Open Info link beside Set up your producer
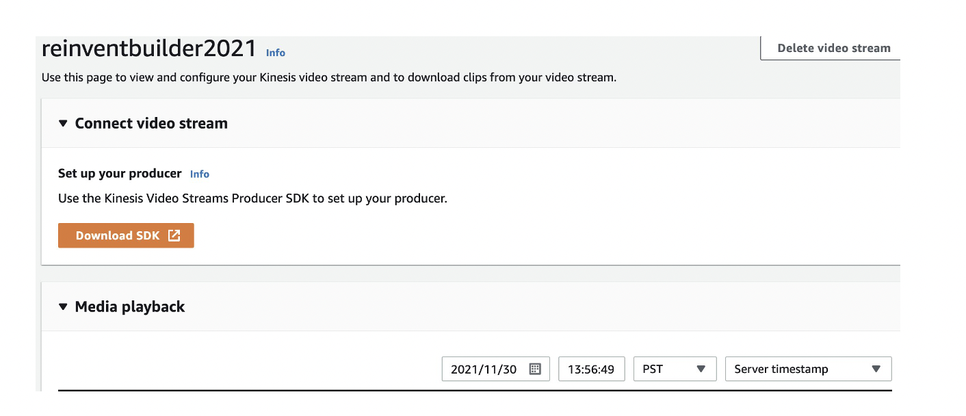Image resolution: width=966 pixels, height=416 pixels. click(x=200, y=174)
